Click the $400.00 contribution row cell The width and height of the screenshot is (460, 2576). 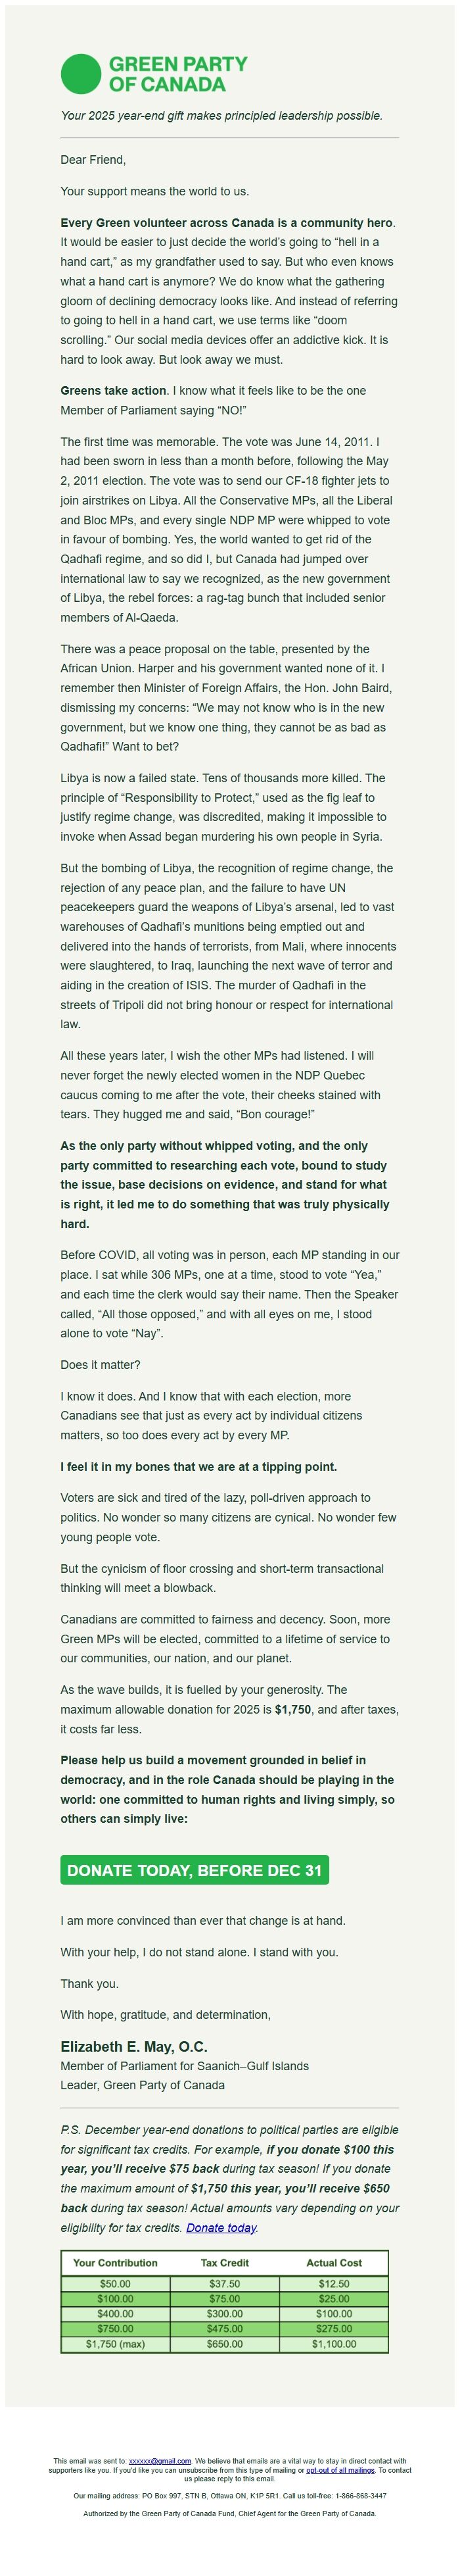(115, 2314)
